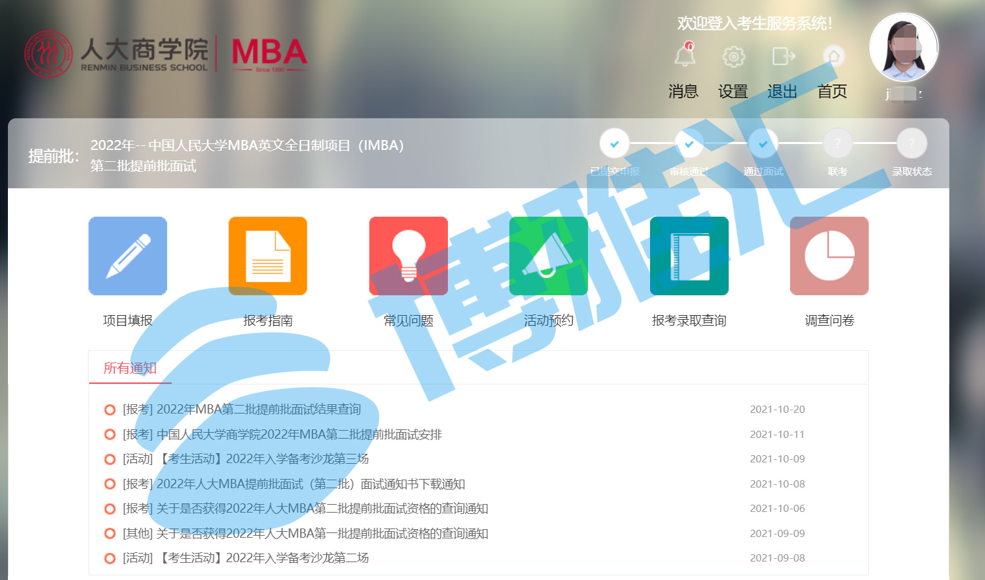The image size is (985, 580).
Task: Open the 项目填报 pencil icon
Action: tap(128, 256)
